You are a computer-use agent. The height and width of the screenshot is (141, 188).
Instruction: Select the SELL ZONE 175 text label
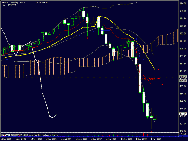[x=151, y=79]
